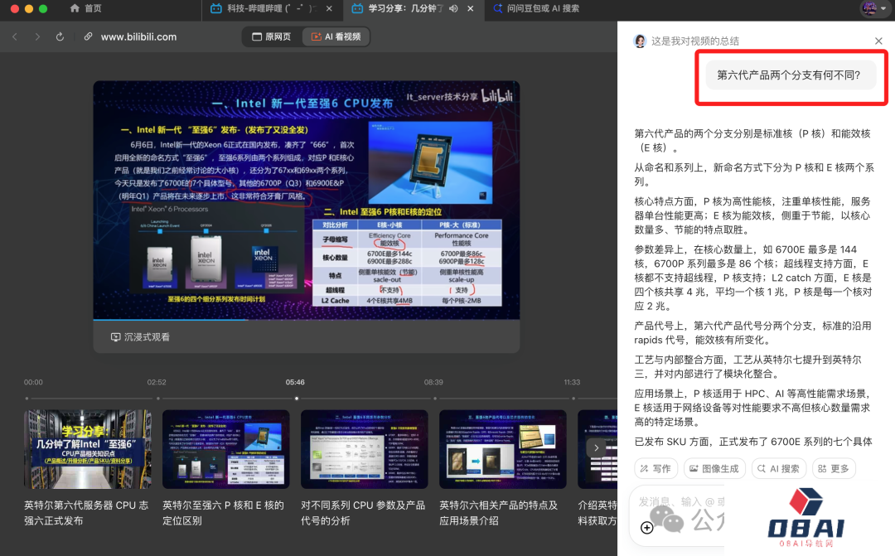Close the 科技-哔哩哔哩 tab
Viewport: 895px width, 556px height.
point(328,8)
